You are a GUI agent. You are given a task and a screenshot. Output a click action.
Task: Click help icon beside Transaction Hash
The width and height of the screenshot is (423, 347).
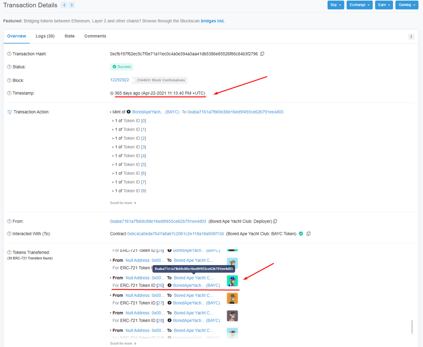9,54
